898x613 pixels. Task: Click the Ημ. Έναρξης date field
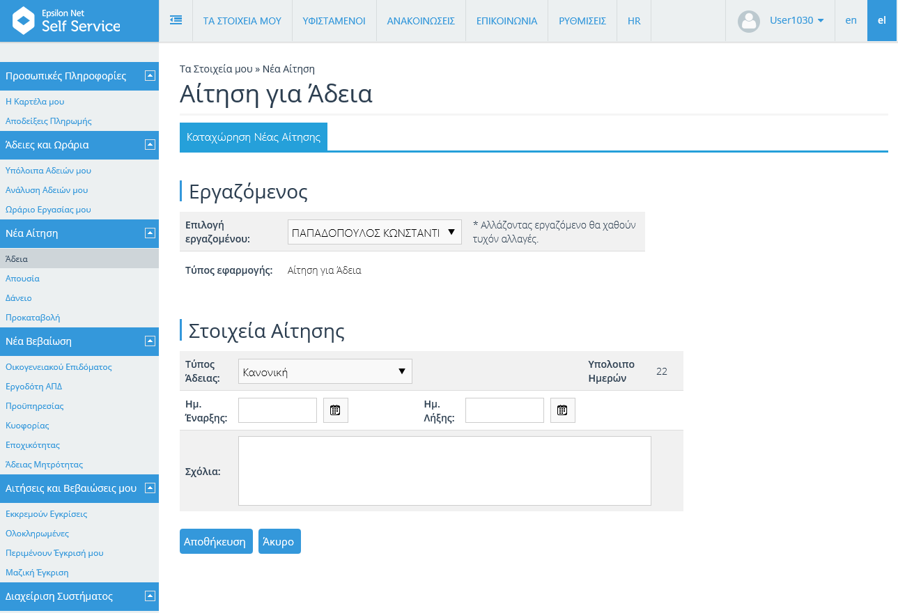pyautogui.click(x=277, y=410)
